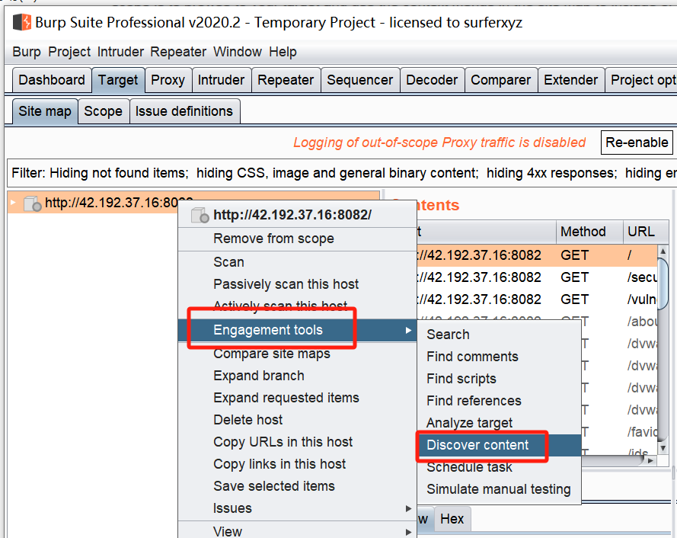Open the Repeater menu in menu bar
677x538 pixels.
point(178,52)
